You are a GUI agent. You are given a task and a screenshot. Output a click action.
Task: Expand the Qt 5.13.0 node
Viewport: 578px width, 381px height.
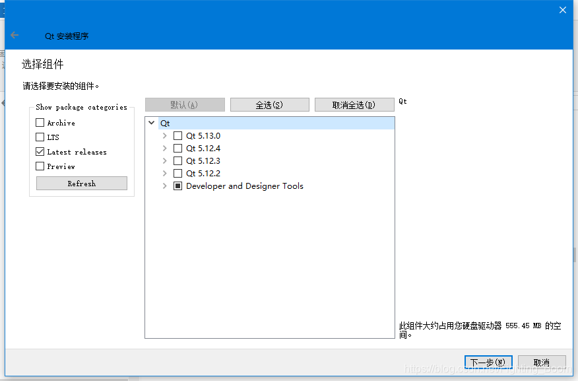pyautogui.click(x=164, y=136)
